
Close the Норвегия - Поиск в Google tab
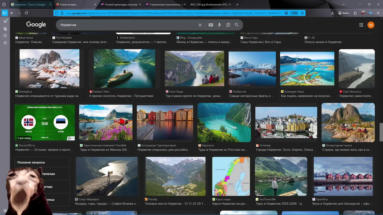(50, 4)
